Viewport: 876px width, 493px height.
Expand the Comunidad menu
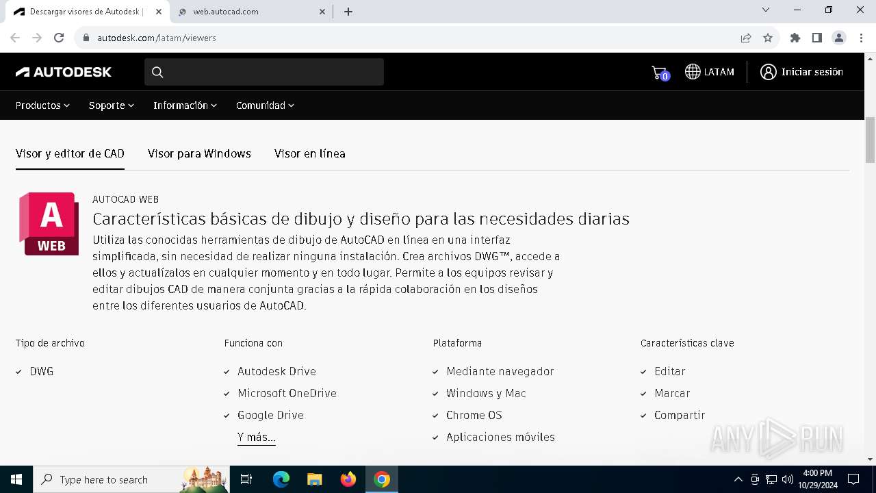(265, 105)
